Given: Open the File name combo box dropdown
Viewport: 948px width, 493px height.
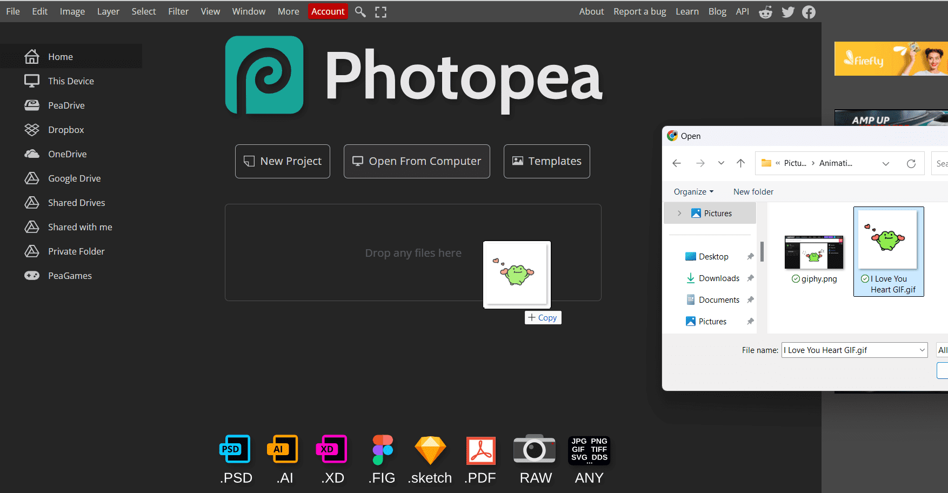Looking at the screenshot, I should click(x=922, y=350).
